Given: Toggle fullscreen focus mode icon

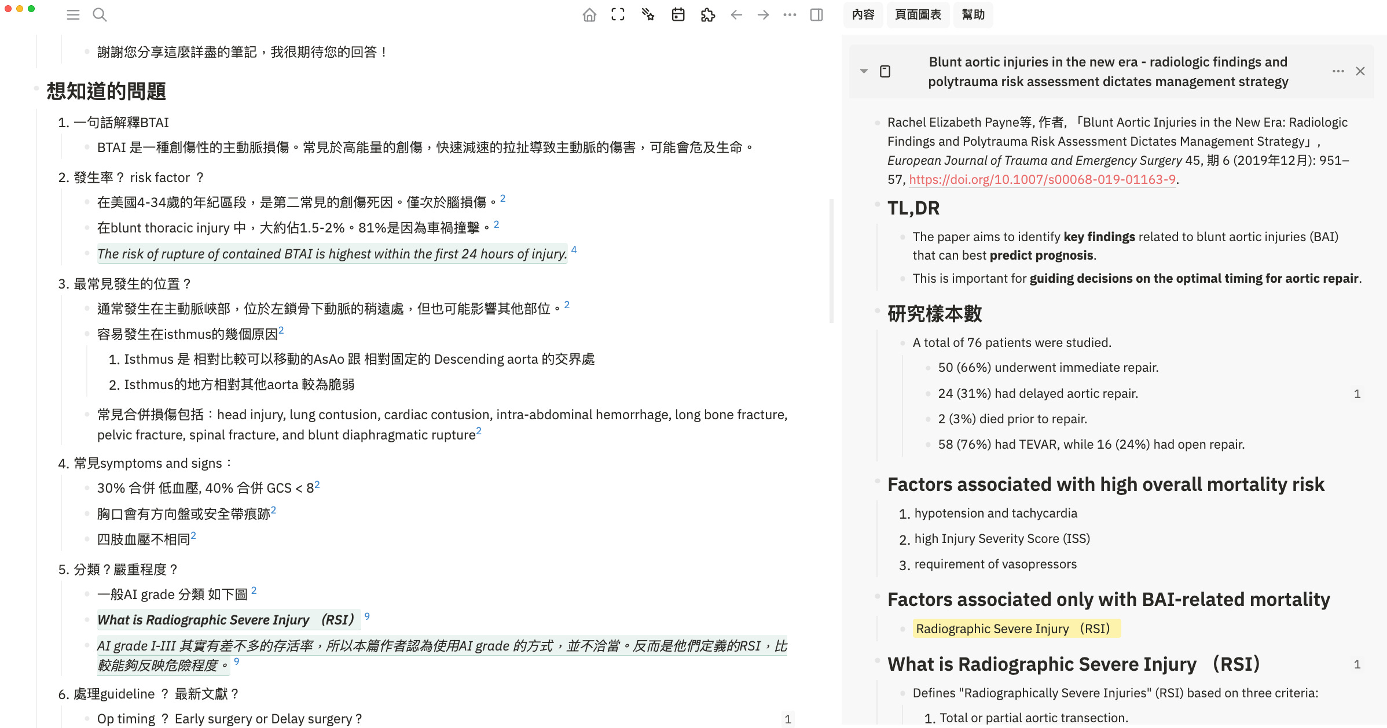Looking at the screenshot, I should (618, 15).
